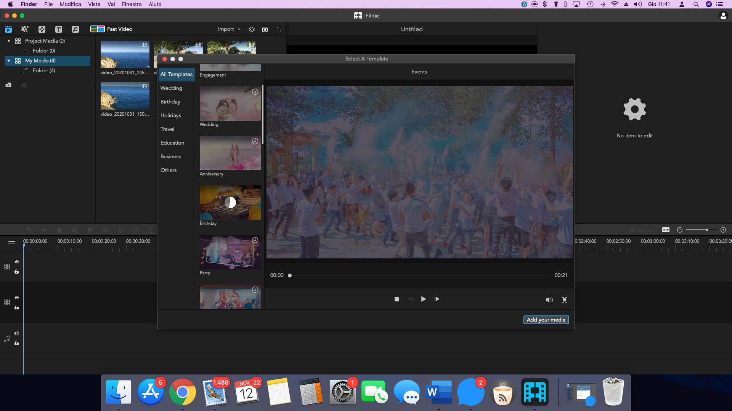This screenshot has height=411, width=732.
Task: Lock the second video track
Action: coord(16,307)
